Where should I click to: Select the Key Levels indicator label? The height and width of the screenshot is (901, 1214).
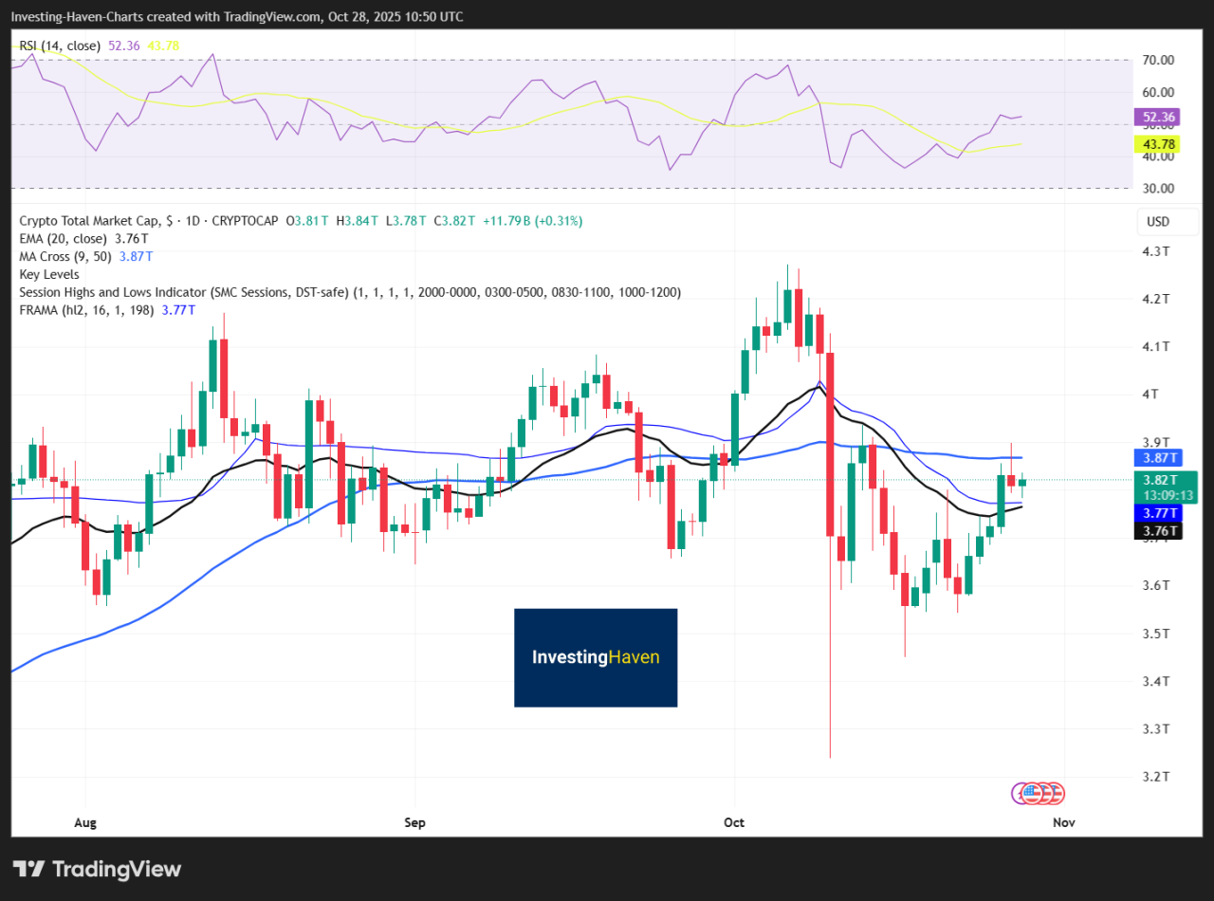click(x=47, y=273)
